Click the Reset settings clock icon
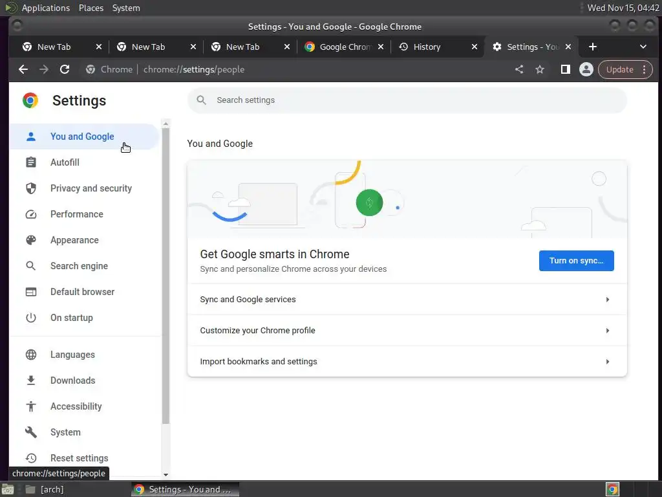Screen dimensions: 662x497 [x=31, y=458]
